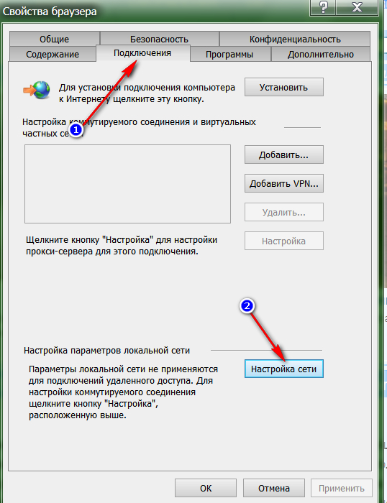Click the globe internet connection icon
Image resolution: width=387 pixels, height=503 pixels.
pyautogui.click(x=37, y=90)
